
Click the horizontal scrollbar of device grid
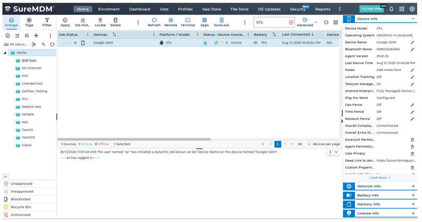(134, 139)
